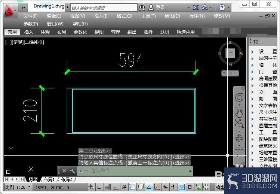Image resolution: width=280 pixels, height=194 pixels.
Task: Open the Autodesk Exchange X icon
Action: click(196, 7)
